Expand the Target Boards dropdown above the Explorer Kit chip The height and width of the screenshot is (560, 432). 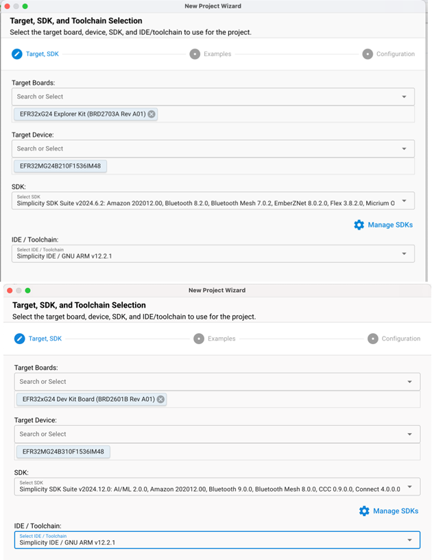(x=405, y=97)
